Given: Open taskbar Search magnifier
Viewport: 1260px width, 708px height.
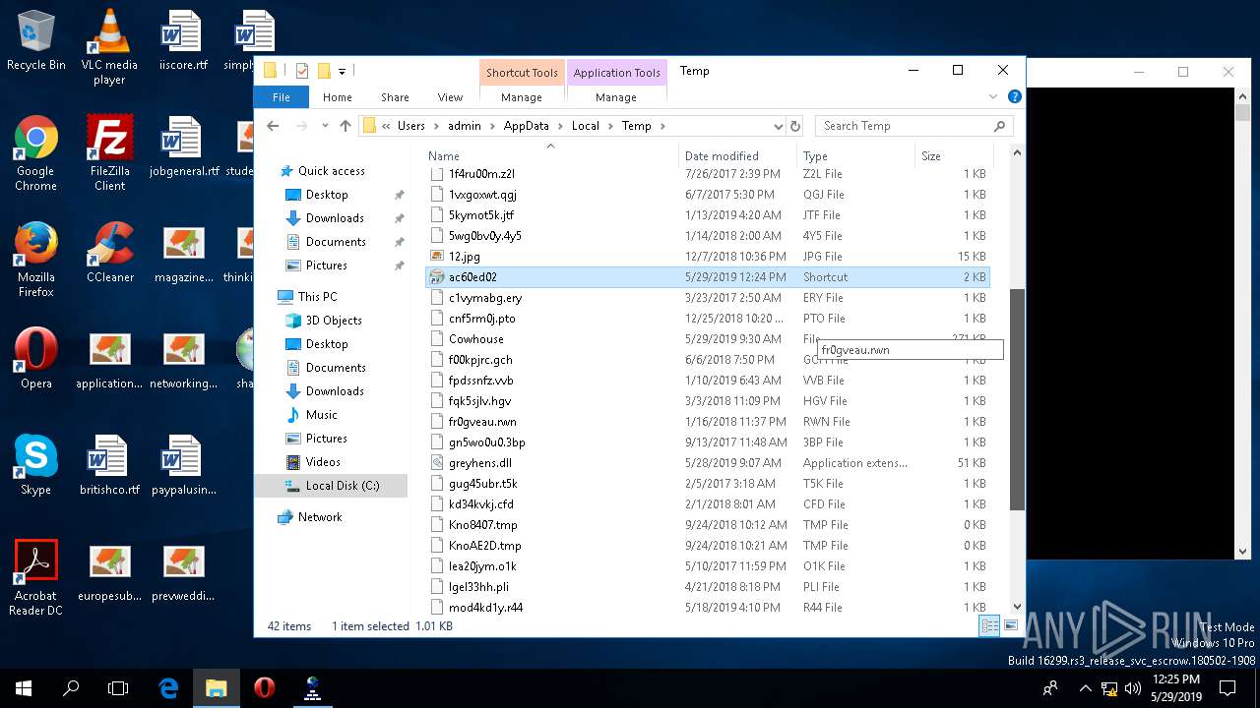Looking at the screenshot, I should click(x=71, y=688).
